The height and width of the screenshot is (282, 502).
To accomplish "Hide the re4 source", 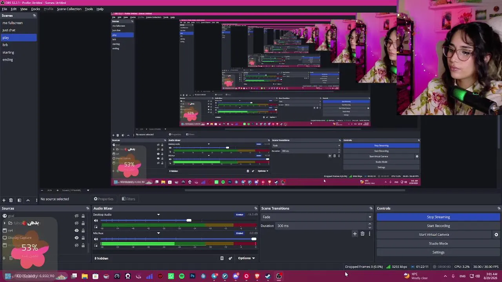I will click(76, 231).
